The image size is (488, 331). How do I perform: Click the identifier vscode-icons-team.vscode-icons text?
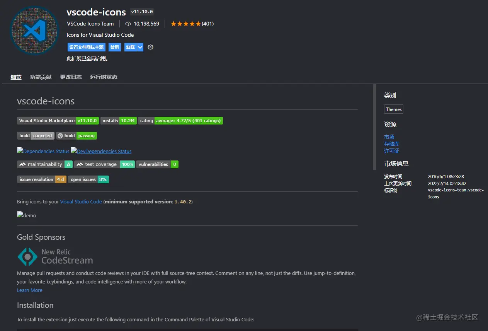point(456,193)
